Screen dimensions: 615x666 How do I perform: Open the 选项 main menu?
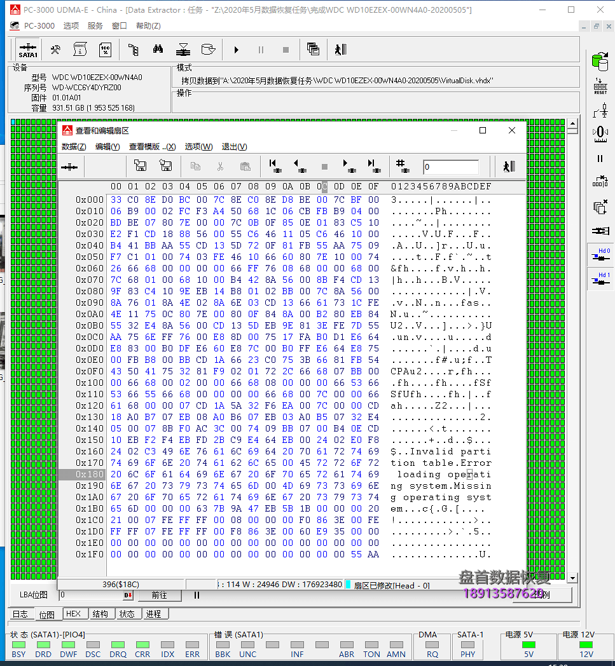[71, 26]
